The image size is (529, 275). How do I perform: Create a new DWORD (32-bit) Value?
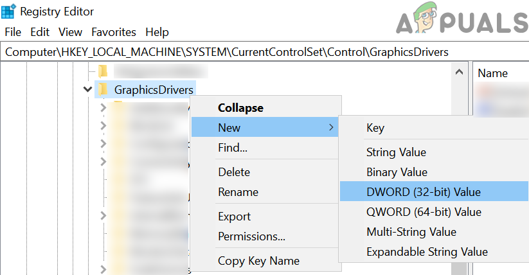point(423,191)
